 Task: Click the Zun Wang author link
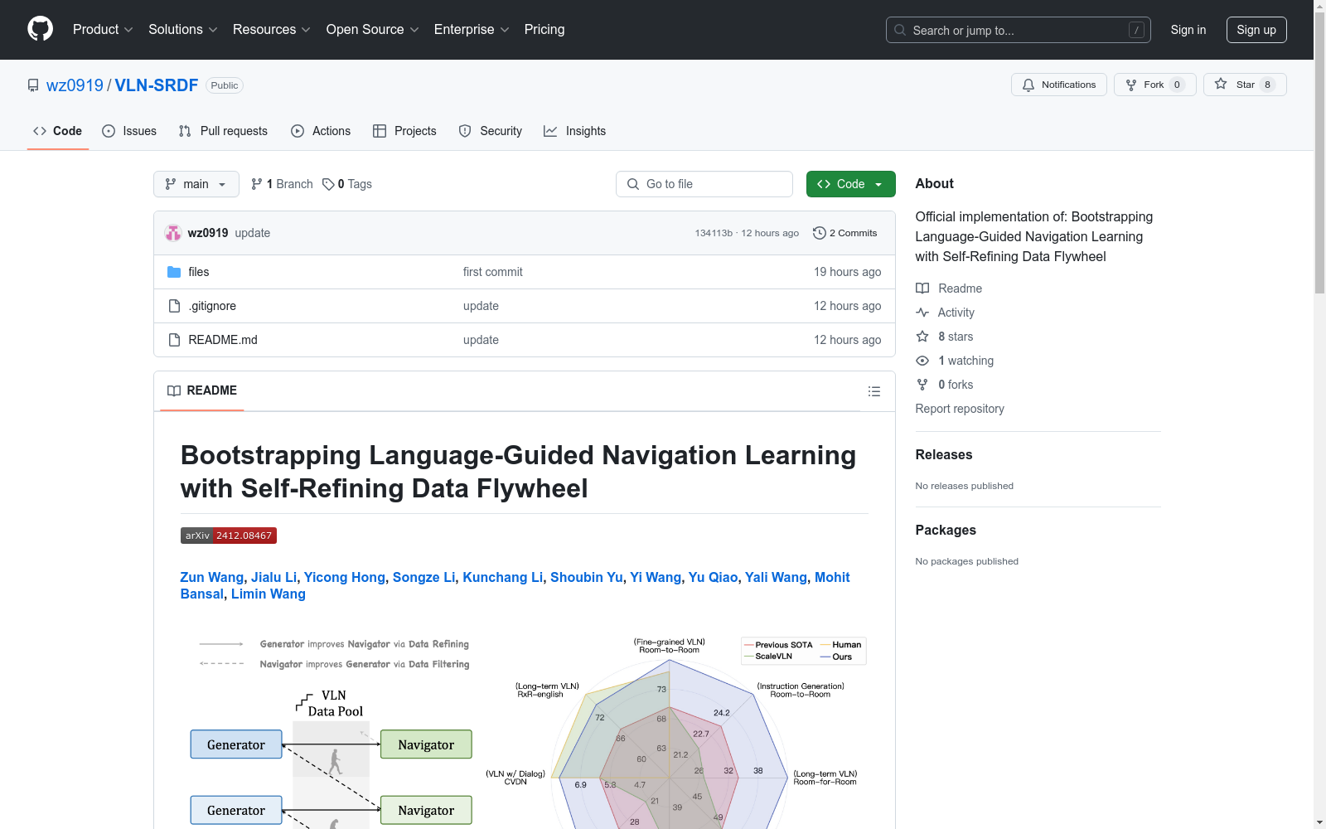coord(212,577)
